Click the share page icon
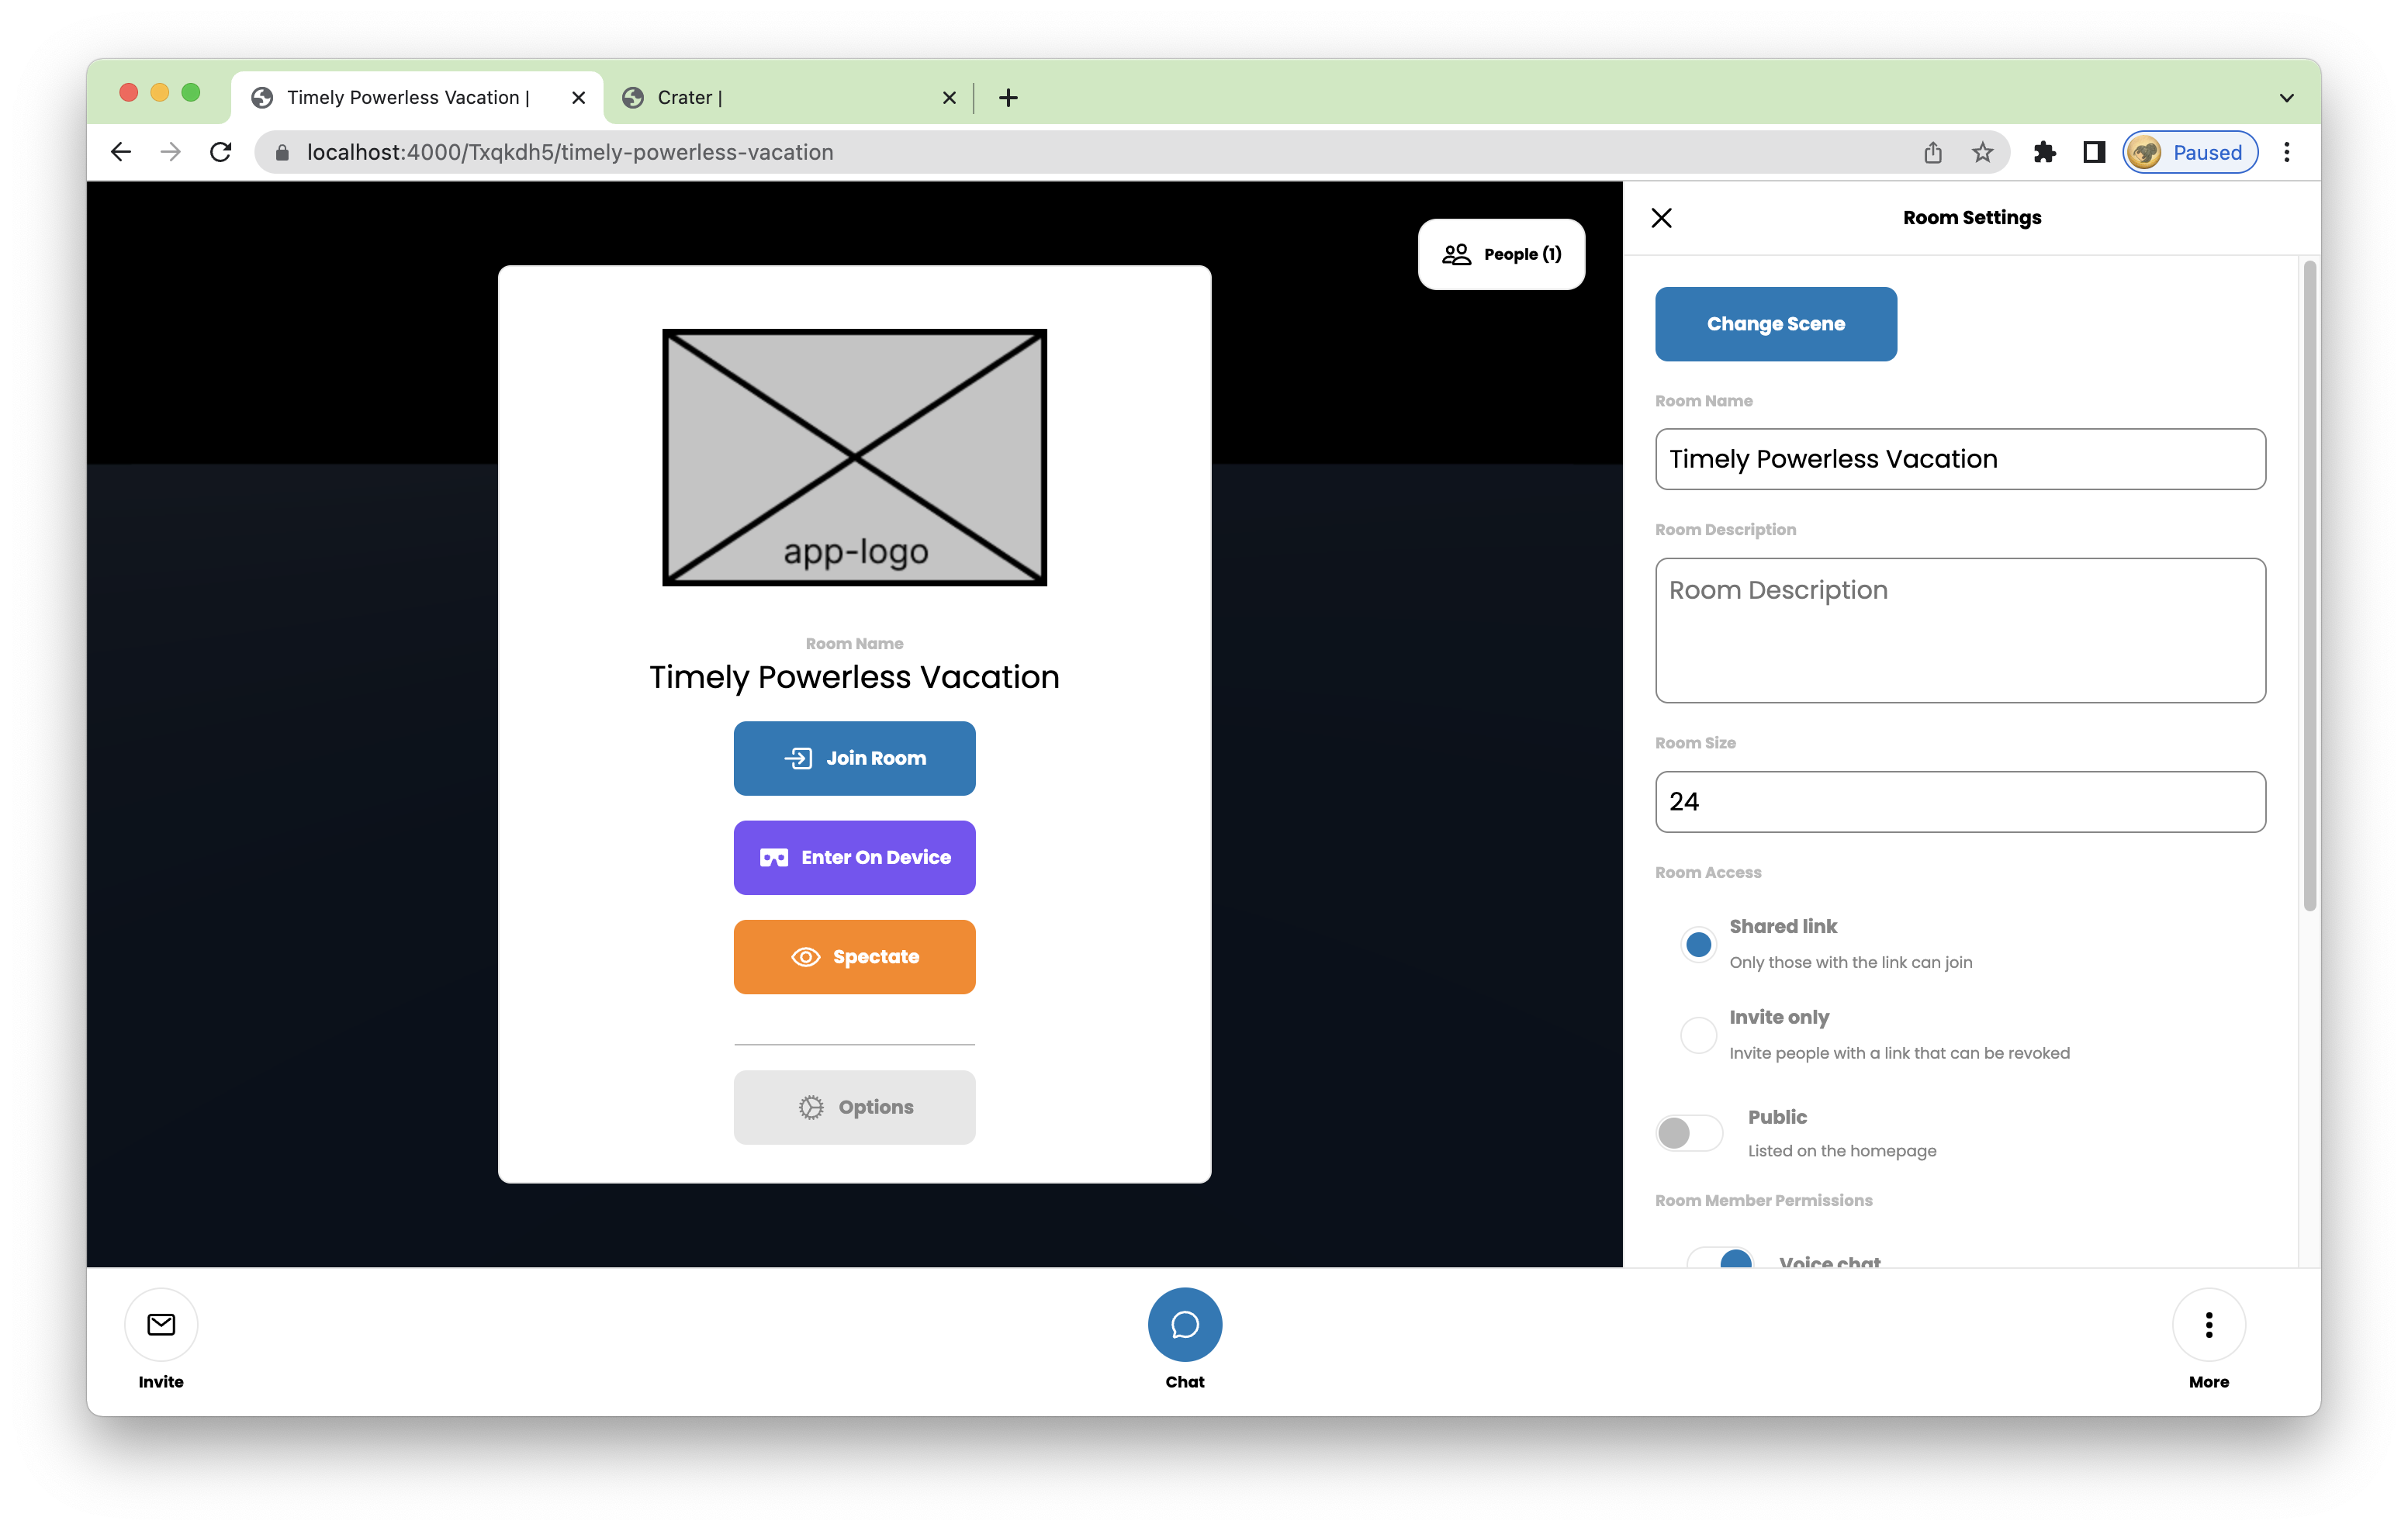Screen dimensions: 2408x1531 tap(1932, 152)
